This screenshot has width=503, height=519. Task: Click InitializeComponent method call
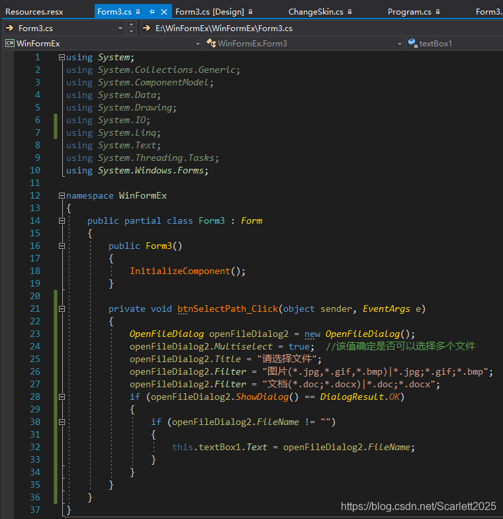(180, 271)
